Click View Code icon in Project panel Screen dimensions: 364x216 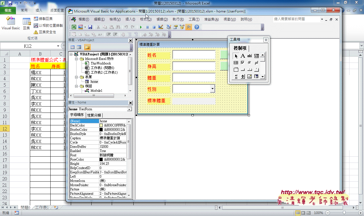[73, 47]
